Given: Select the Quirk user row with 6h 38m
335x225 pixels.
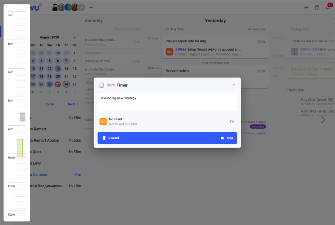Looking at the screenshot, I should click(x=55, y=152).
